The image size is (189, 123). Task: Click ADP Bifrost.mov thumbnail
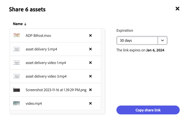click(x=17, y=36)
